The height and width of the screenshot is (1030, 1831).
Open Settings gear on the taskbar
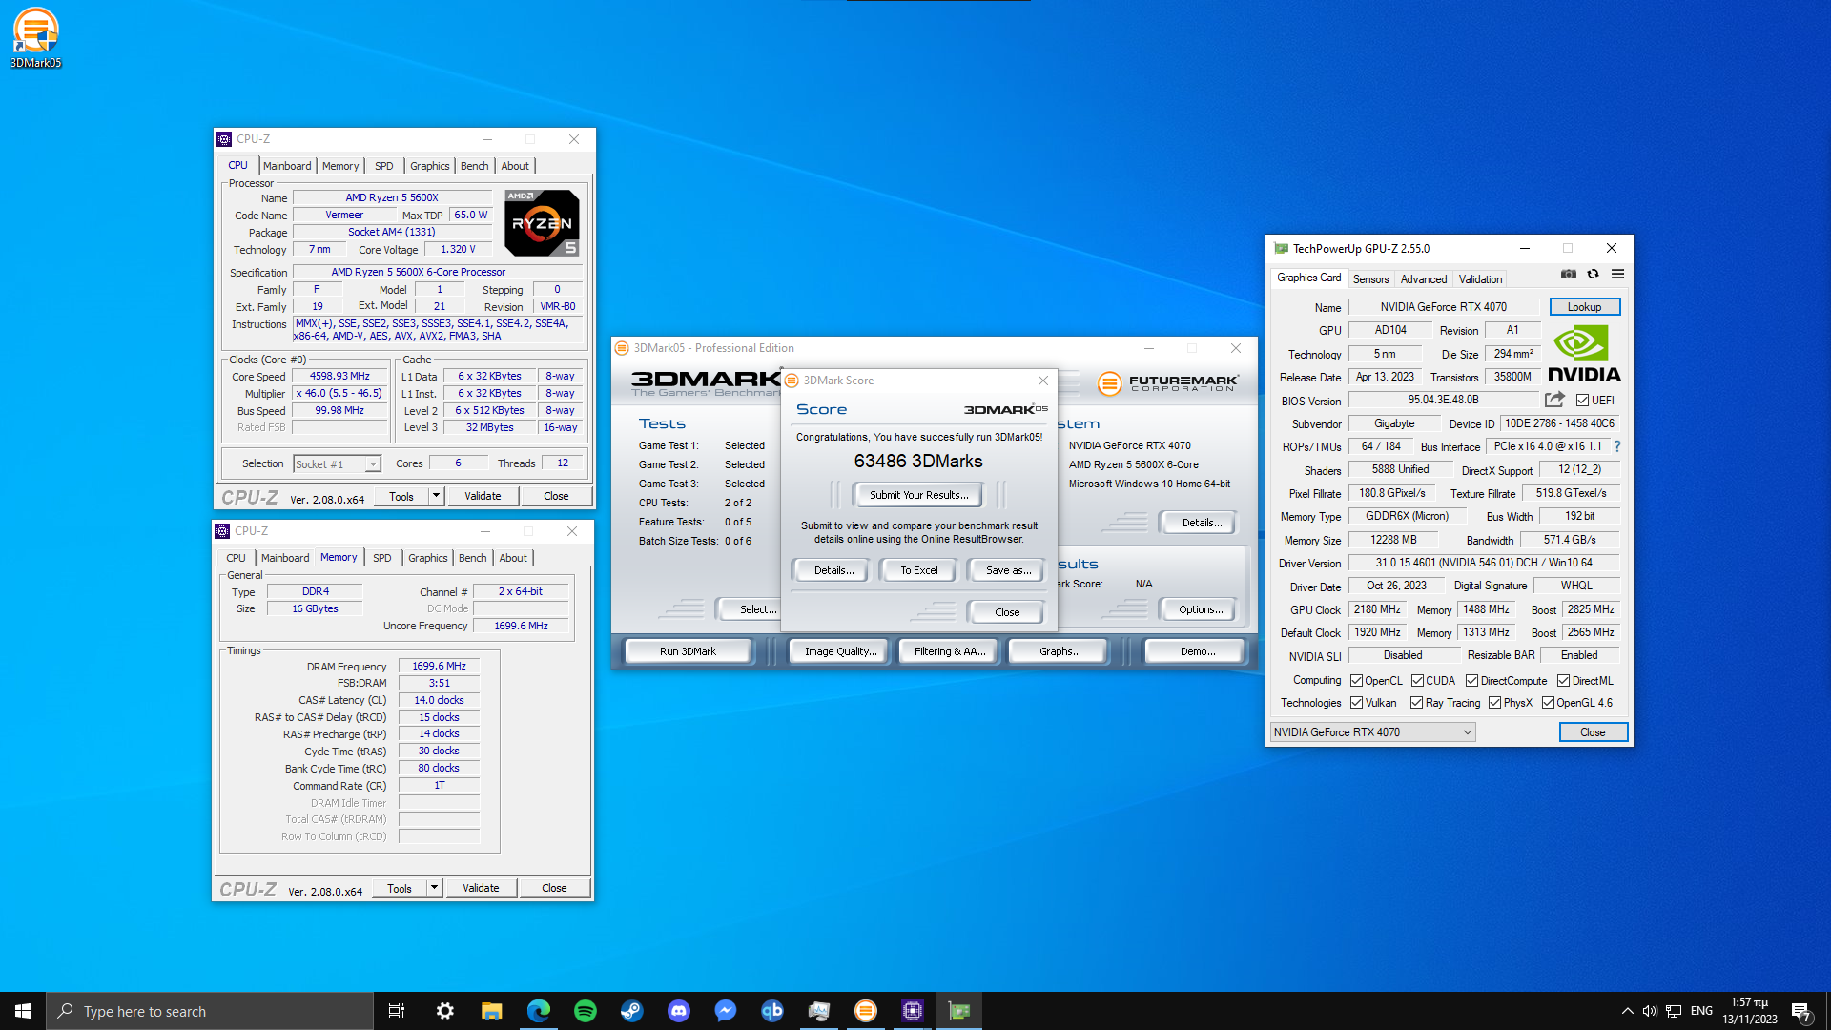click(444, 1011)
